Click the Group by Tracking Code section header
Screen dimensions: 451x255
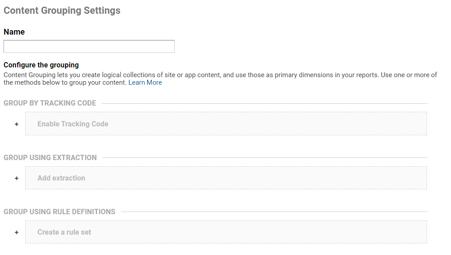click(50, 103)
